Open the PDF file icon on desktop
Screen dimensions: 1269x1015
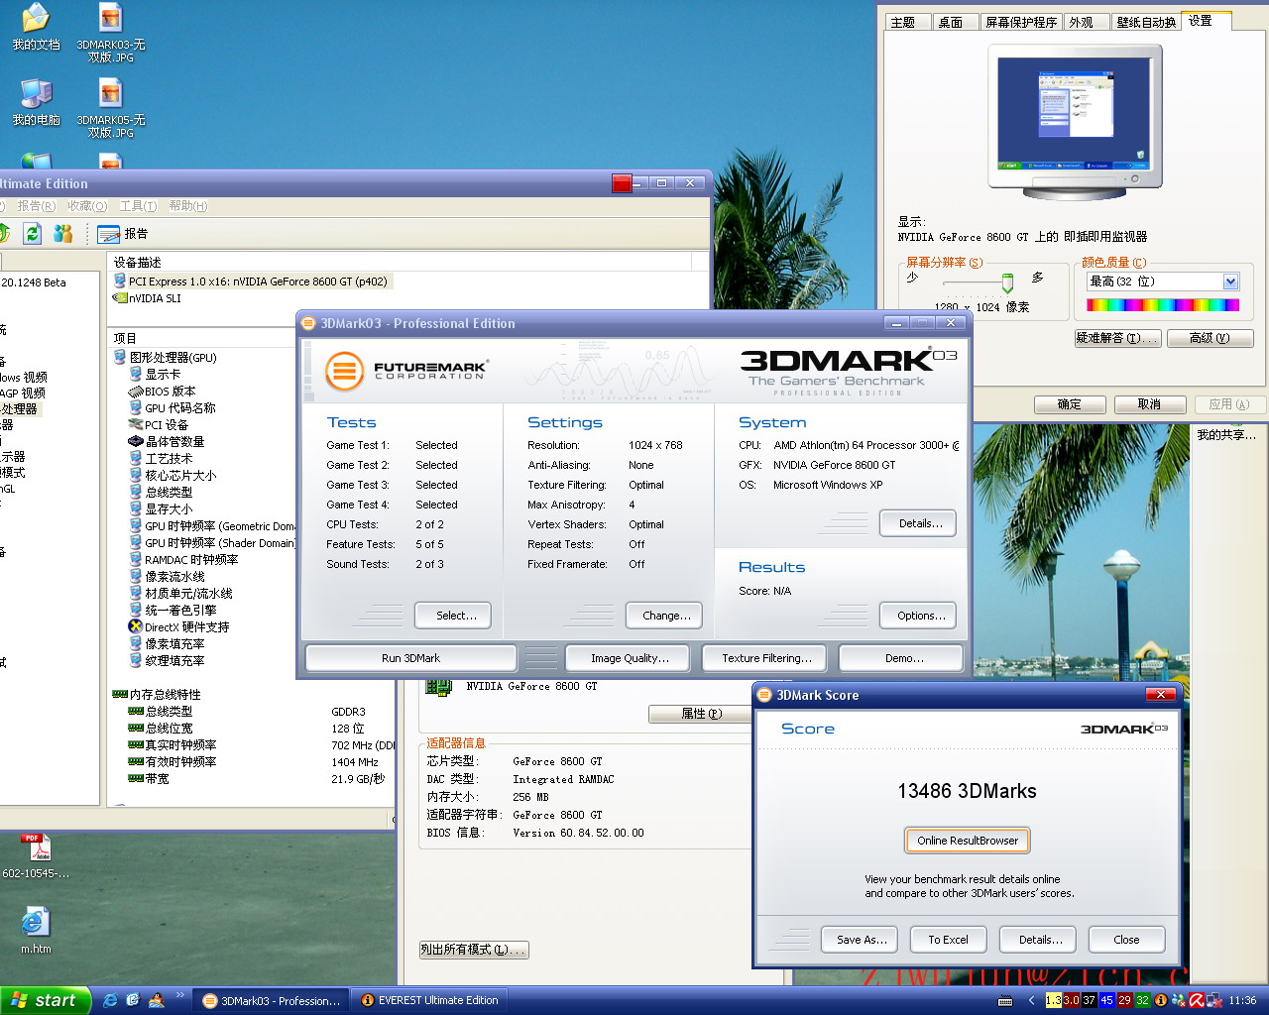pos(38,848)
